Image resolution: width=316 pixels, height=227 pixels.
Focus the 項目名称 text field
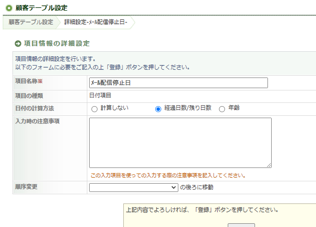pos(178,83)
